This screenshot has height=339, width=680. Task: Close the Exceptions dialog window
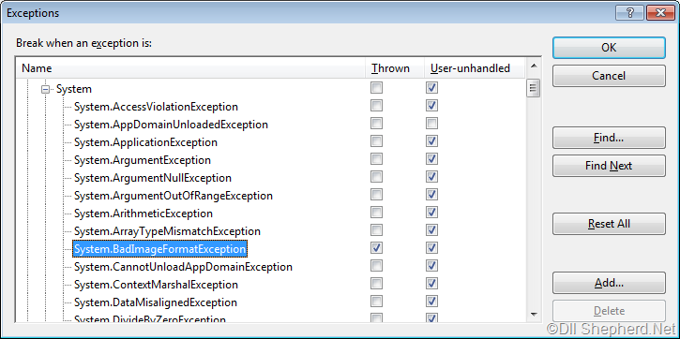(660, 13)
